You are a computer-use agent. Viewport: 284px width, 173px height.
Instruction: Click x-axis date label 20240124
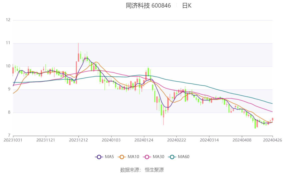pyautogui.click(x=144, y=140)
